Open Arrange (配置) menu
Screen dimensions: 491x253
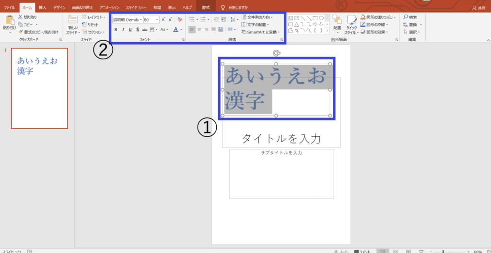pos(337,24)
